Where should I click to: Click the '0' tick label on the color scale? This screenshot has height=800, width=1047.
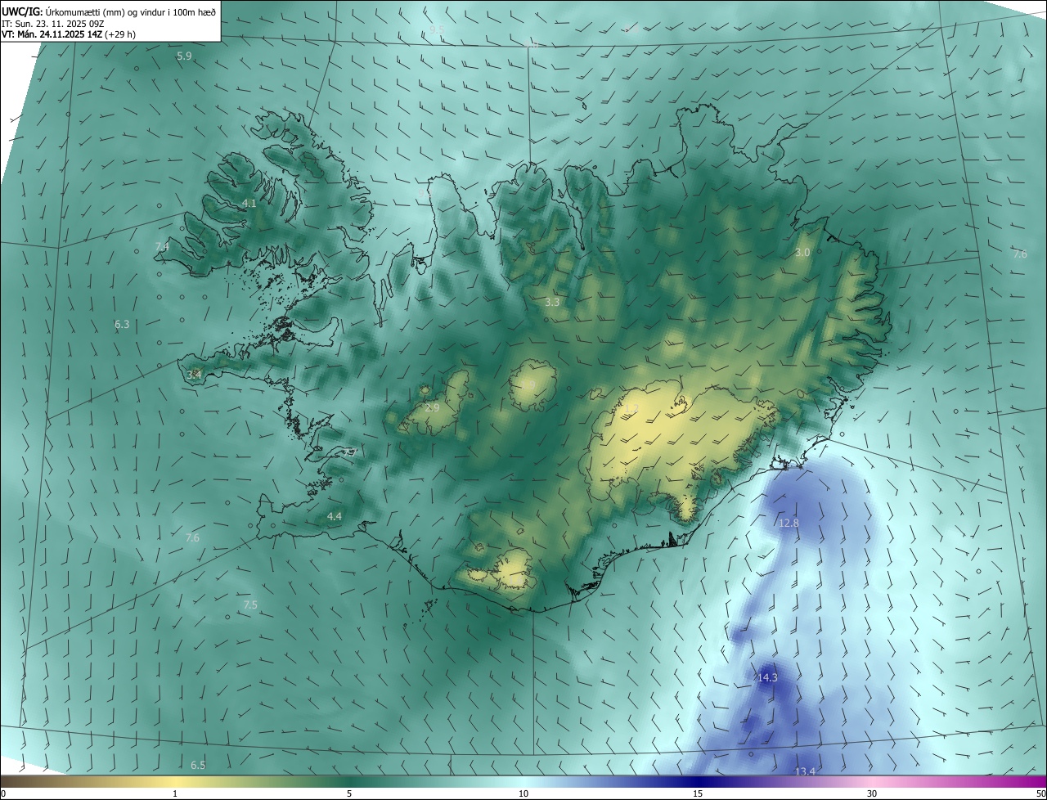pos(2,793)
